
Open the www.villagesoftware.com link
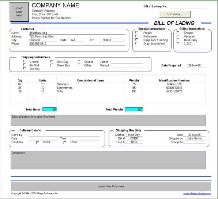click(197, 193)
